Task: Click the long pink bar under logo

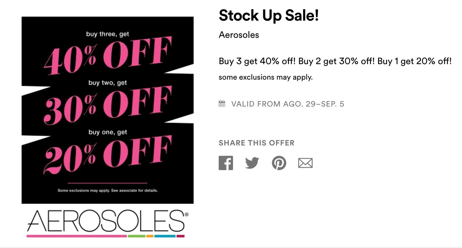Action: coord(76,236)
